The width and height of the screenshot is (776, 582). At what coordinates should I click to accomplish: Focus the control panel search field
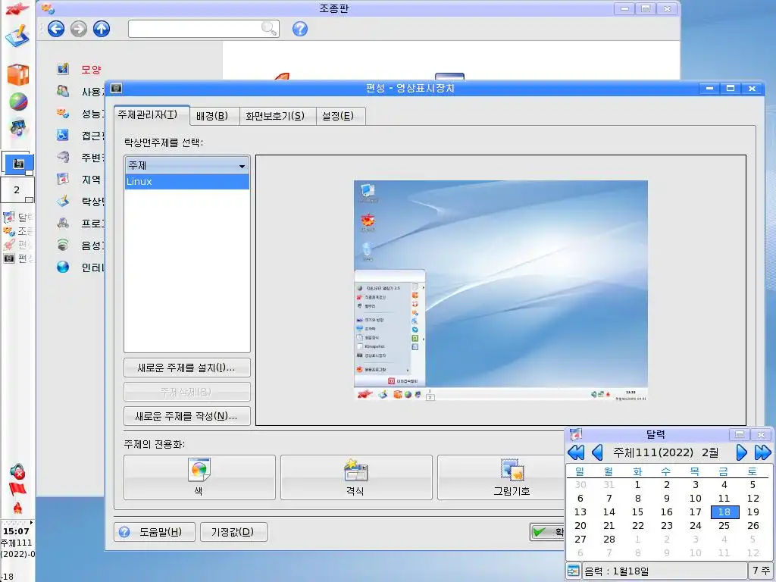[x=203, y=29]
